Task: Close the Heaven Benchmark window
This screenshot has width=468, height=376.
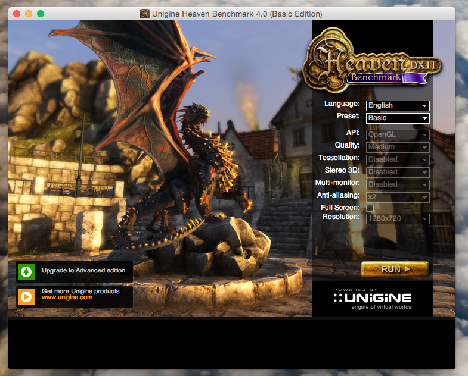Action: [x=17, y=14]
